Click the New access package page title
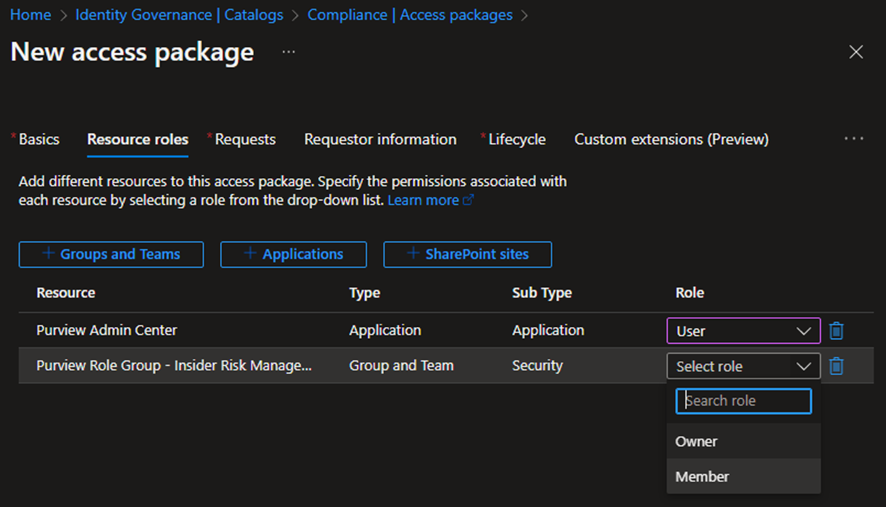 point(133,52)
